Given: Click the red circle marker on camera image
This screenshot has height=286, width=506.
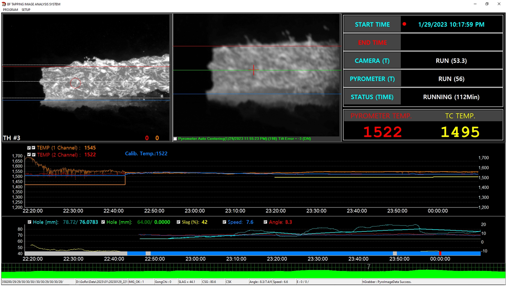Looking at the screenshot, I should [75, 83].
